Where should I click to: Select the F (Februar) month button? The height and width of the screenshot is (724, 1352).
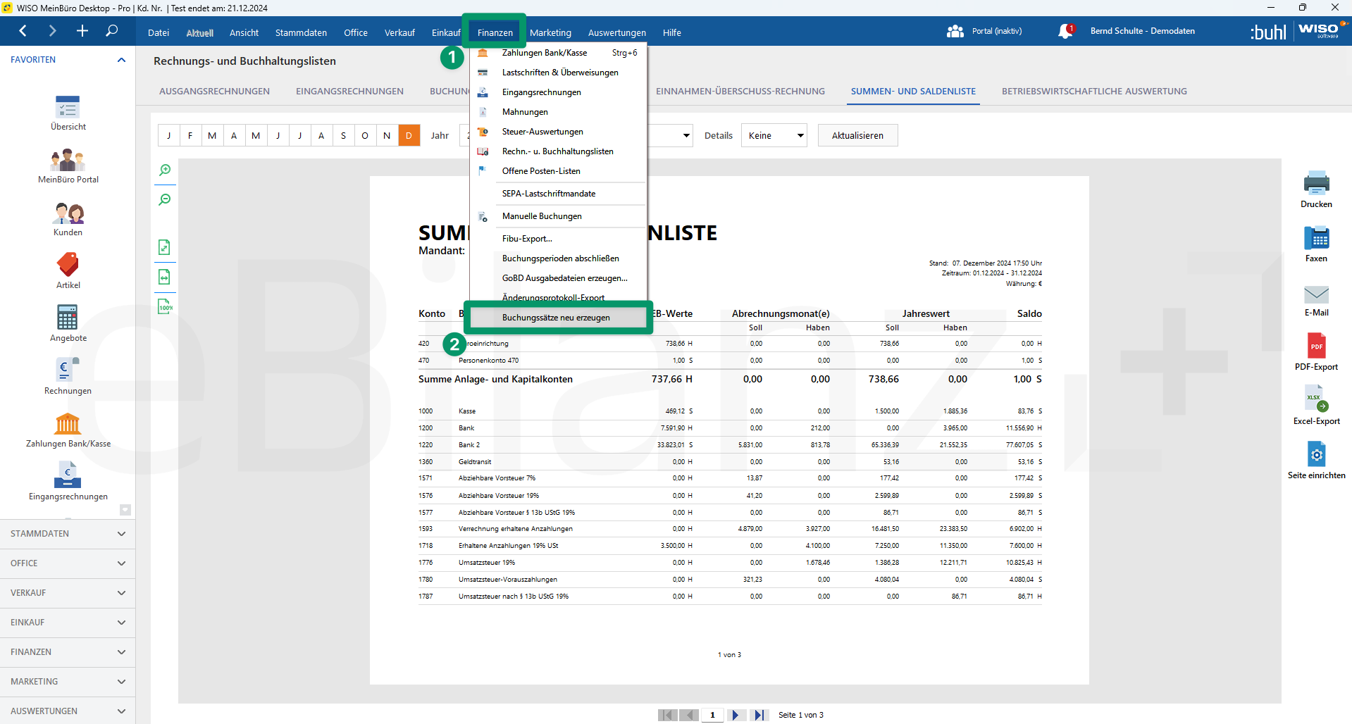pyautogui.click(x=190, y=135)
